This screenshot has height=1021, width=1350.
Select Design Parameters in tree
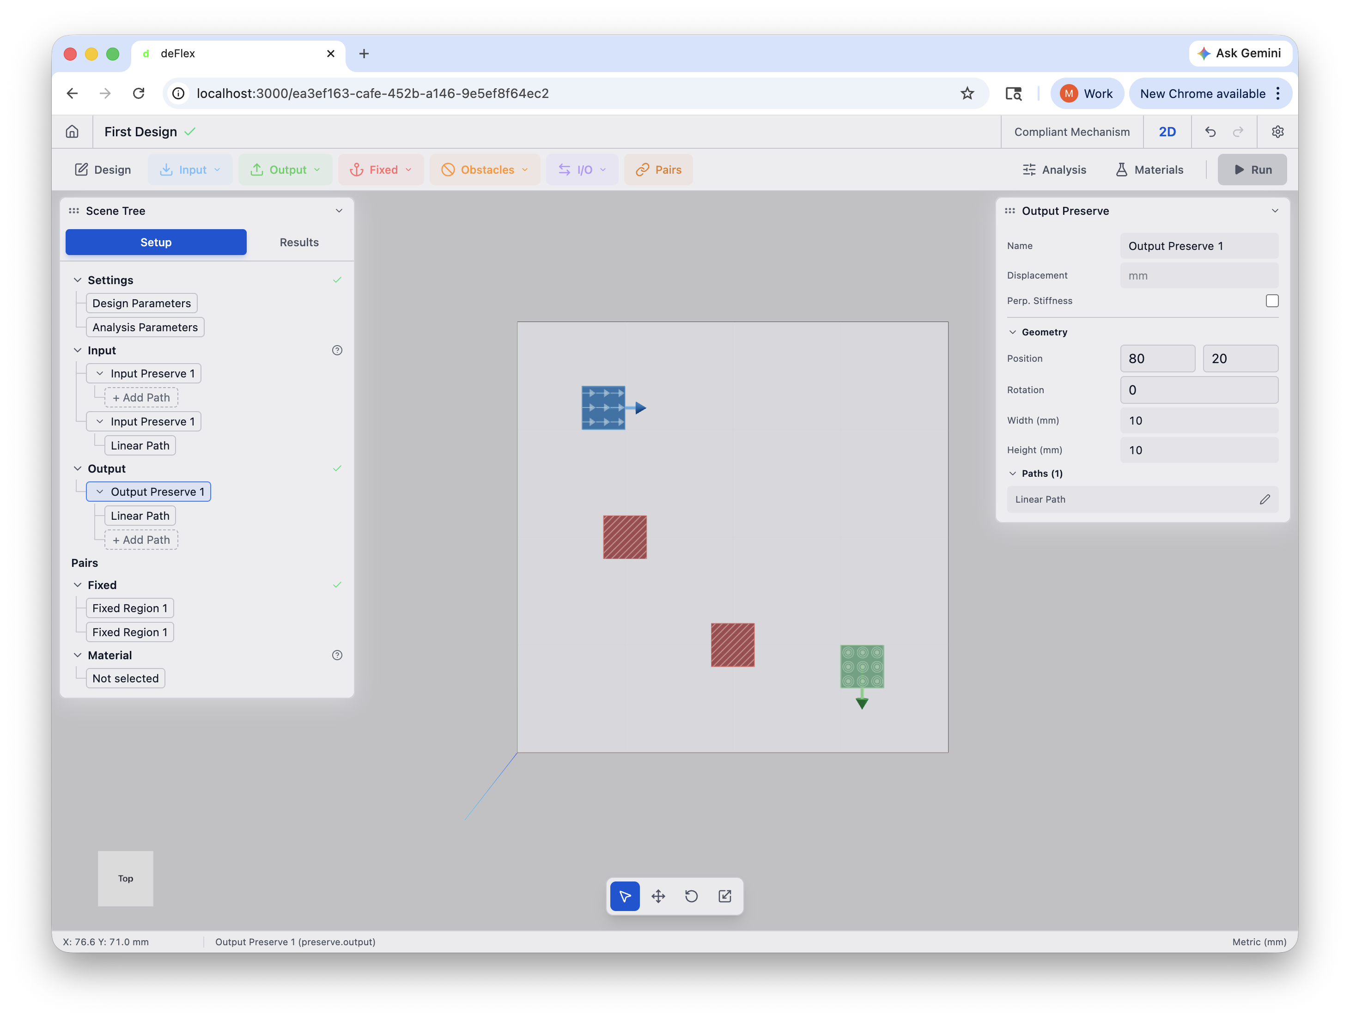(141, 304)
